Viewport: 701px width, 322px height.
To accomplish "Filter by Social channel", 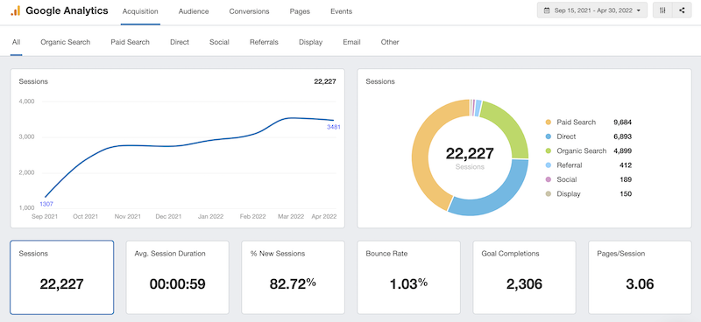I will tap(219, 42).
